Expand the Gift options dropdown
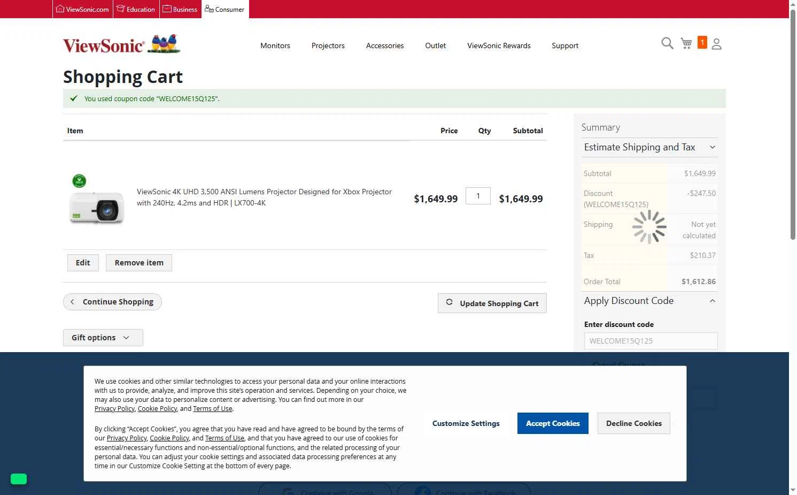This screenshot has width=797, height=495. (103, 338)
